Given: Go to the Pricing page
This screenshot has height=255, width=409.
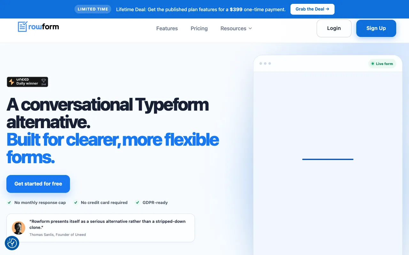Looking at the screenshot, I should (x=199, y=28).
